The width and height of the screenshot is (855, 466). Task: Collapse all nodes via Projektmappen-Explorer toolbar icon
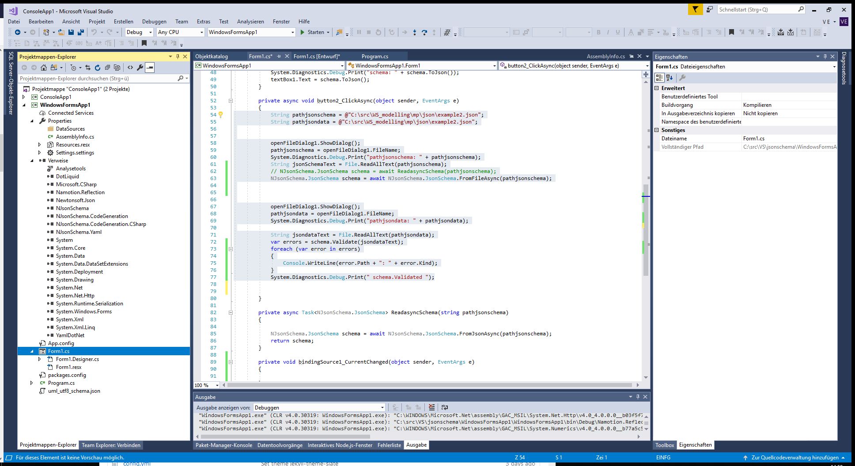coord(107,67)
